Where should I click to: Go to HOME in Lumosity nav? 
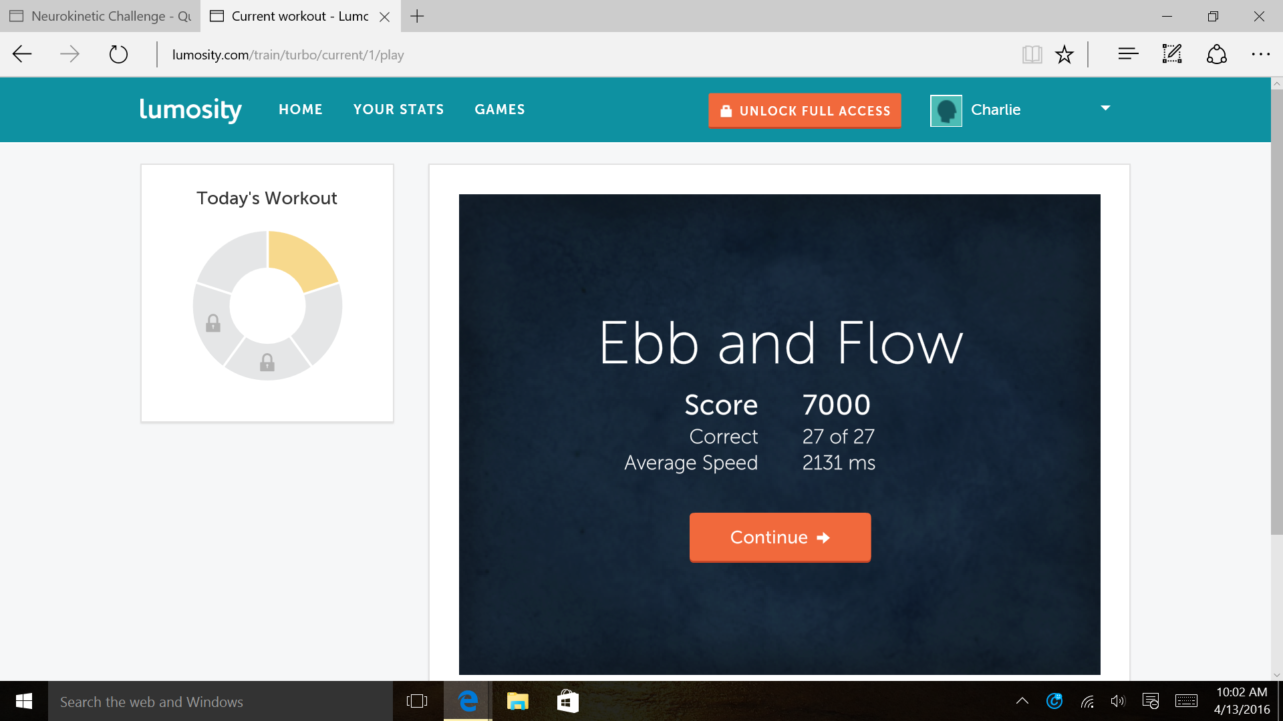point(301,109)
